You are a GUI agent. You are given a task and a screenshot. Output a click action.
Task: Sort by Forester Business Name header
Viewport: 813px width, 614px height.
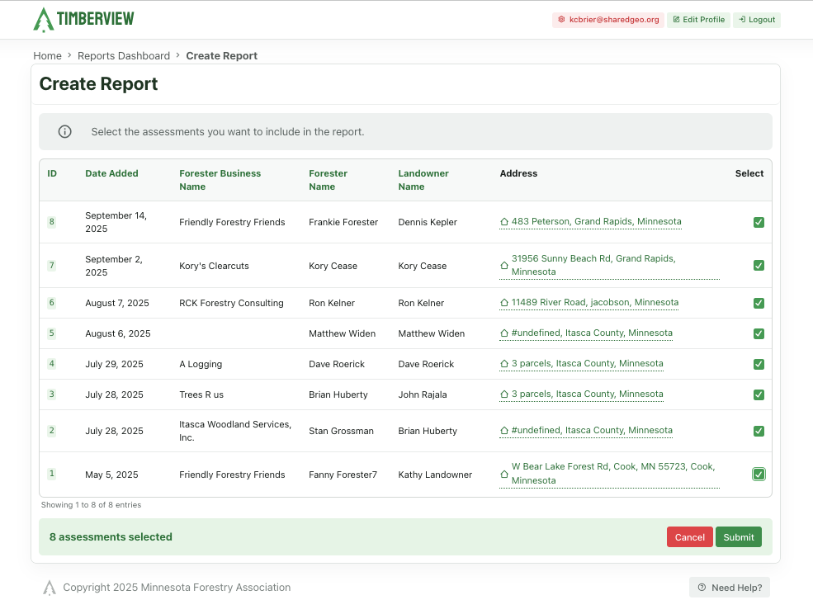(x=220, y=180)
